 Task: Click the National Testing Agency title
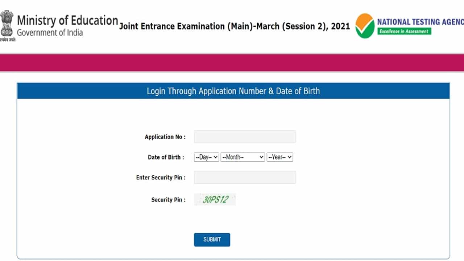click(420, 22)
